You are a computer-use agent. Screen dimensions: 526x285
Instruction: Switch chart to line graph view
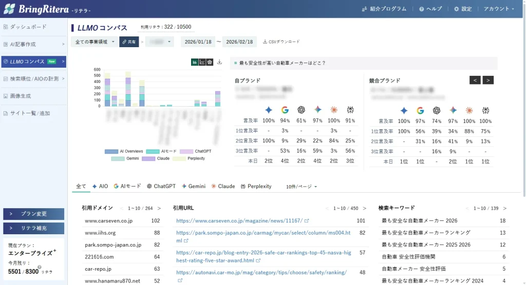click(x=202, y=62)
